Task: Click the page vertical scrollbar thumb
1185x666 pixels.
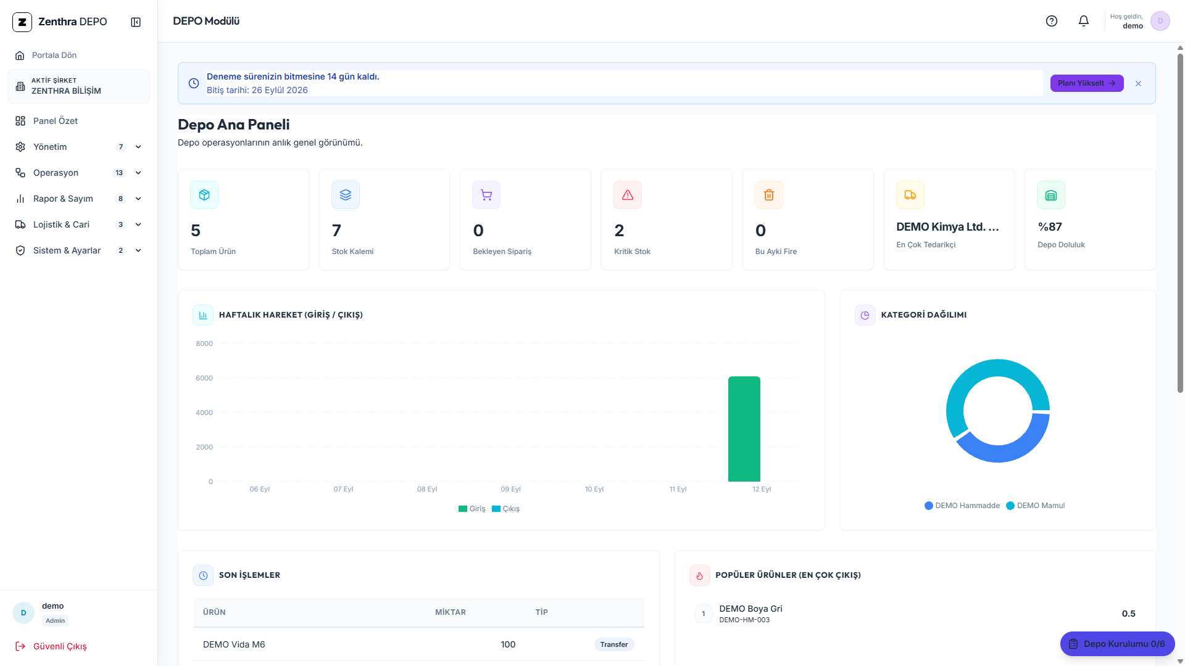Action: (1180, 222)
